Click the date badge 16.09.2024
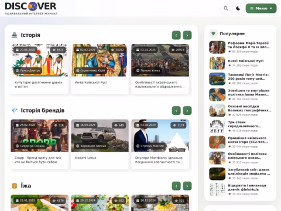The image size is (281, 211). 85,125
